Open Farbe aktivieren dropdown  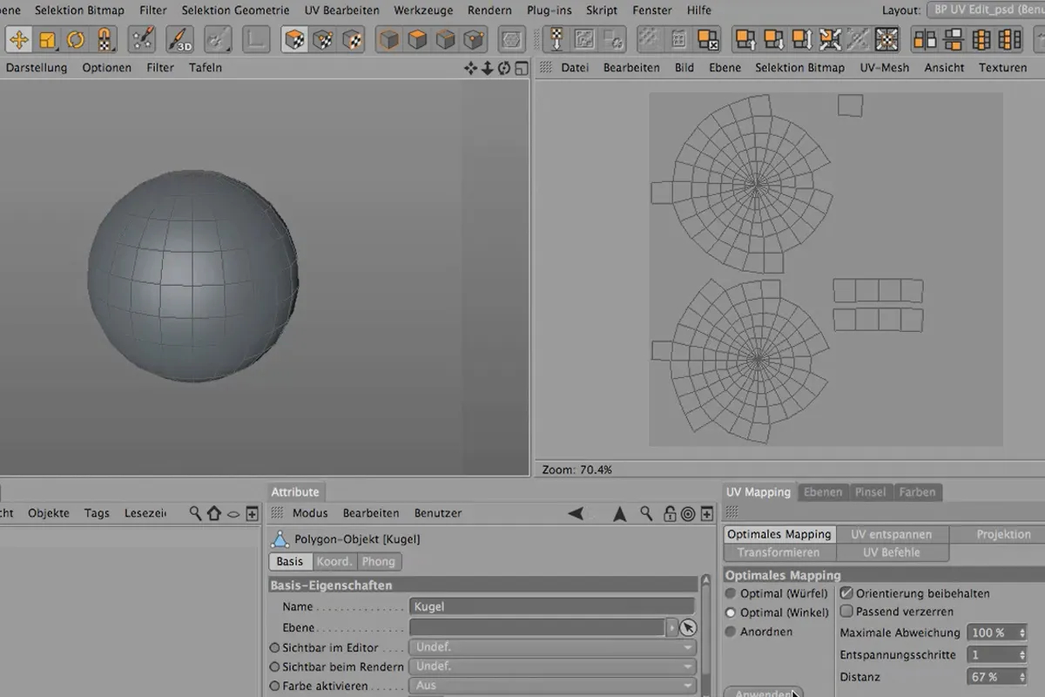pos(553,686)
